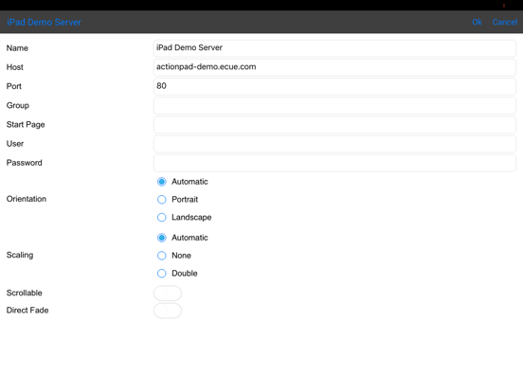The width and height of the screenshot is (523, 392).
Task: Click the iPad Demo Server header title
Action: [x=44, y=22]
